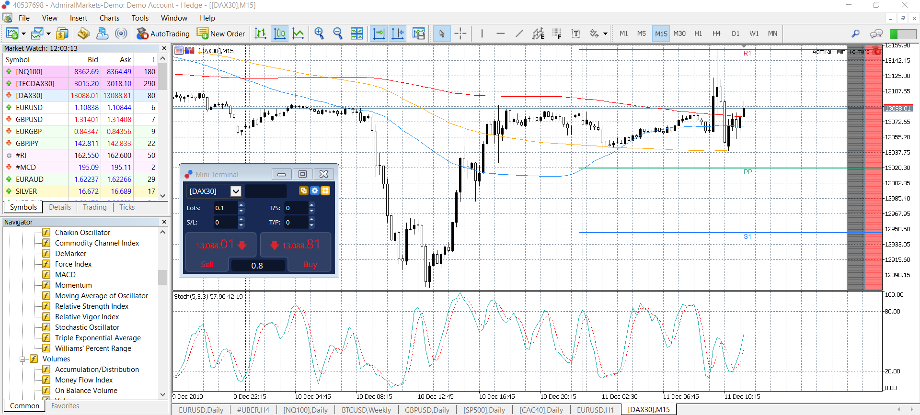Click the Lots input field

[225, 208]
